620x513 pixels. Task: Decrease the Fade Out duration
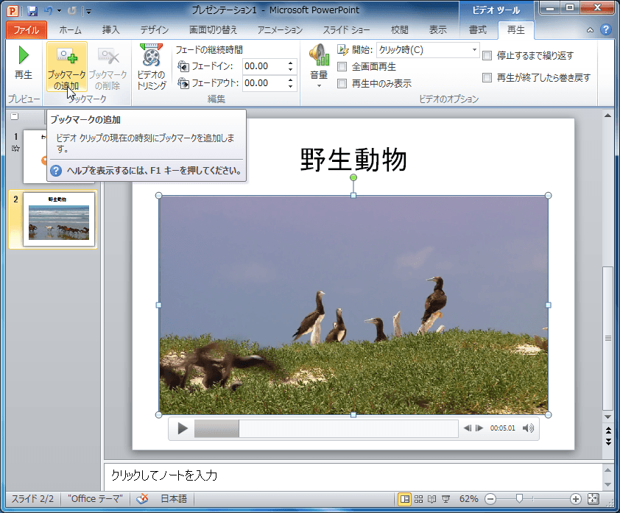[x=291, y=87]
